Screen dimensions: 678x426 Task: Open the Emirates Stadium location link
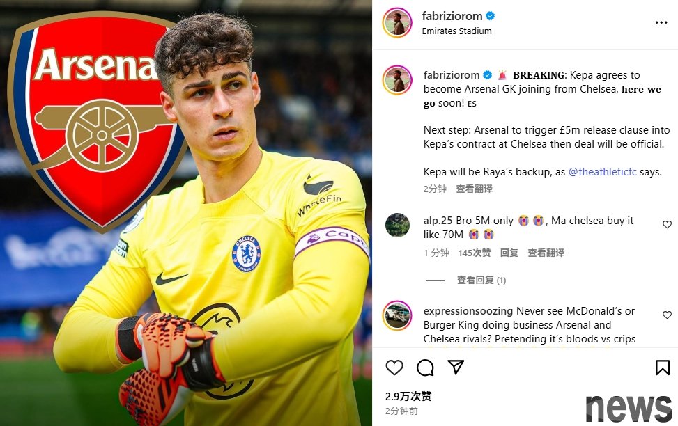point(456,31)
